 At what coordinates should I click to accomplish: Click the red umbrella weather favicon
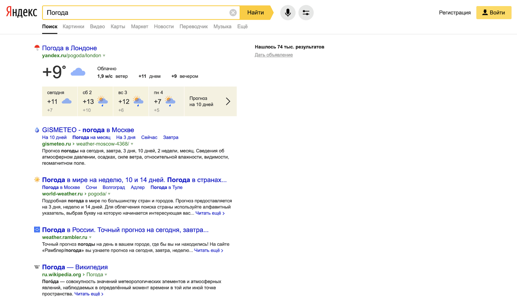37,48
